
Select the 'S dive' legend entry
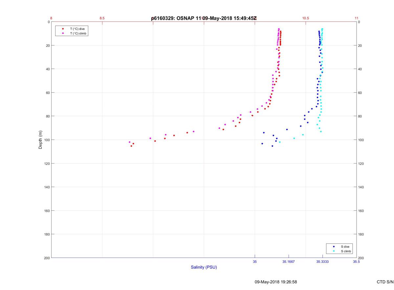pos(345,246)
